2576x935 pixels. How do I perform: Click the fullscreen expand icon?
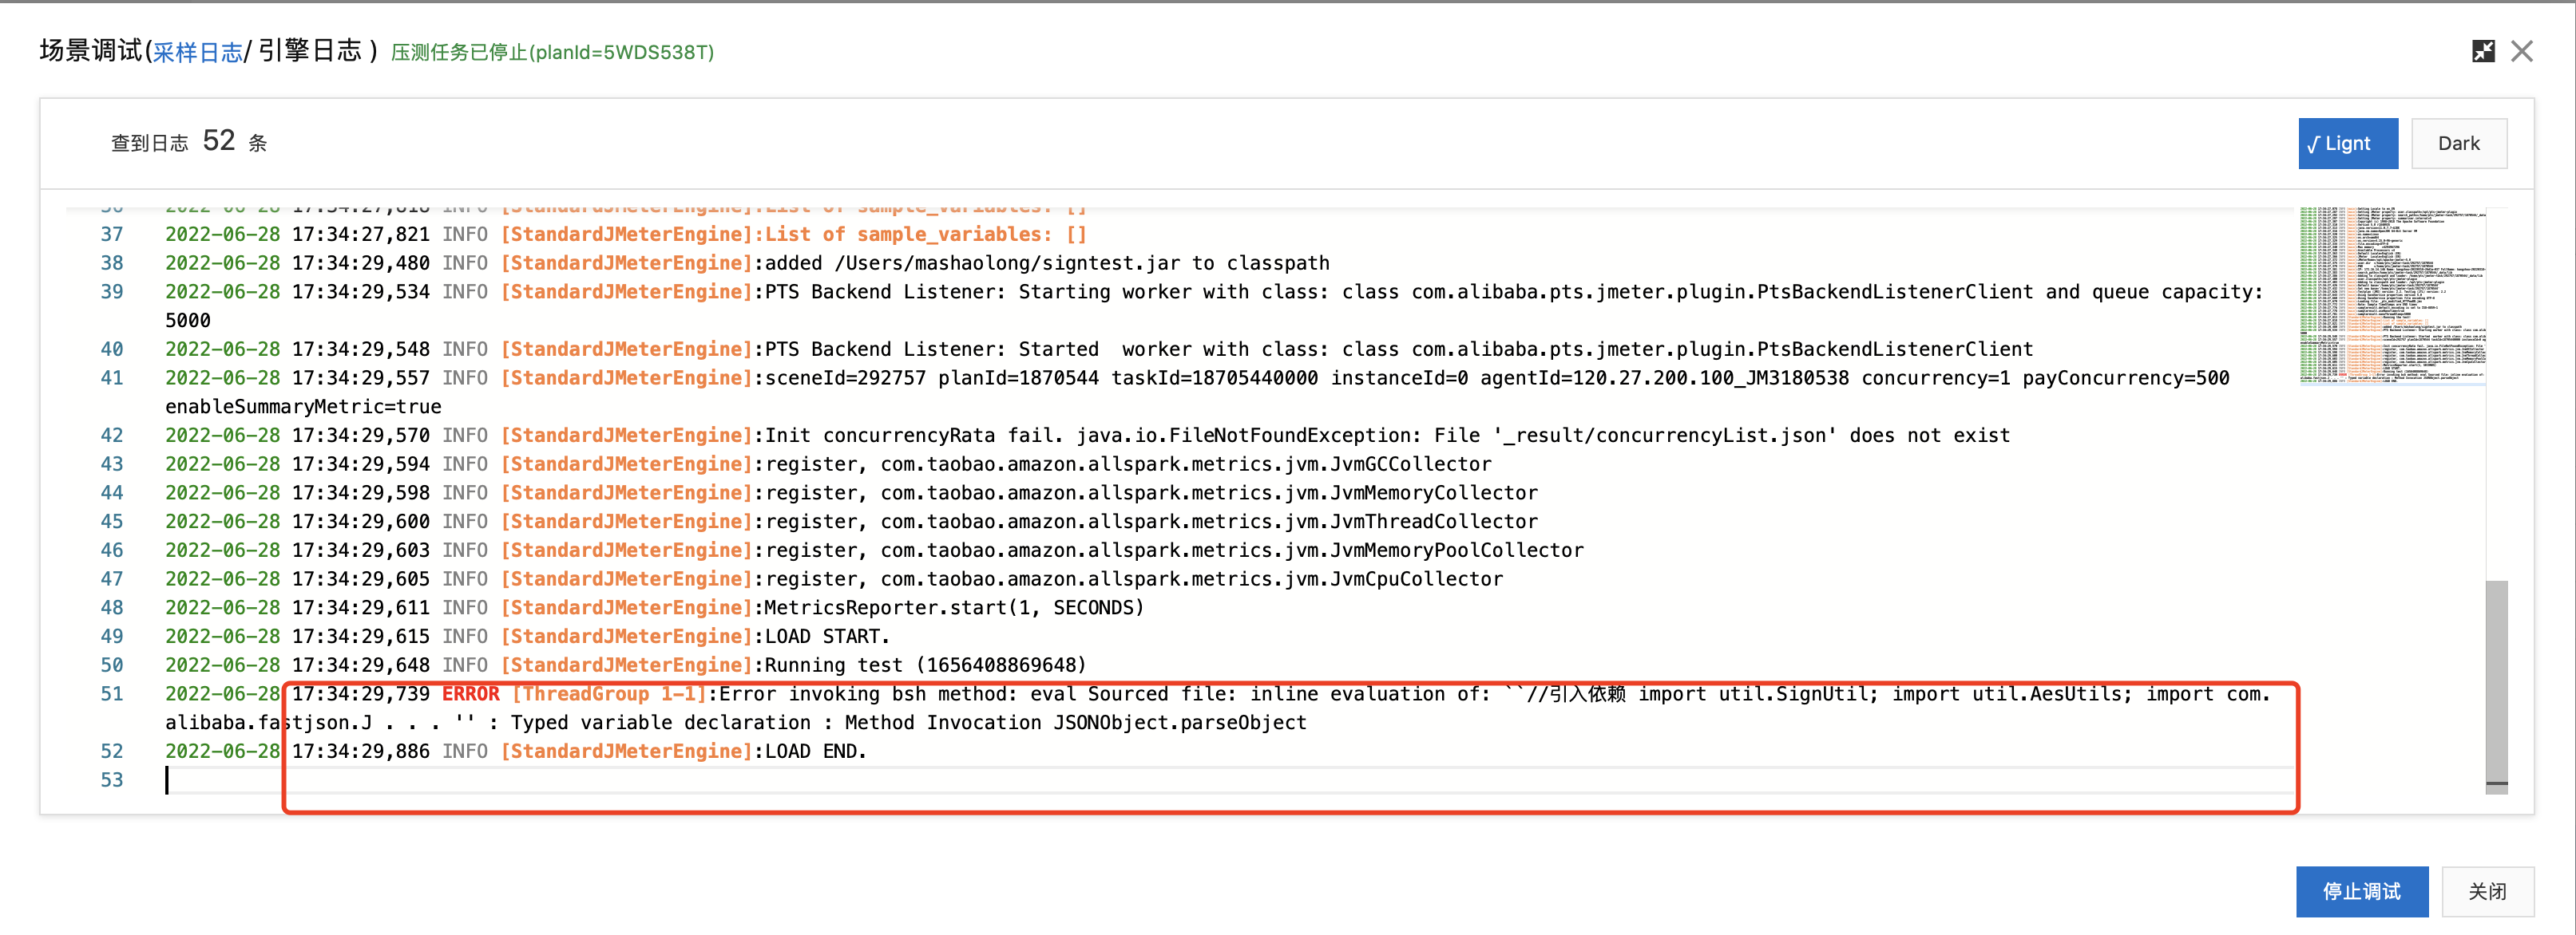click(x=2483, y=51)
